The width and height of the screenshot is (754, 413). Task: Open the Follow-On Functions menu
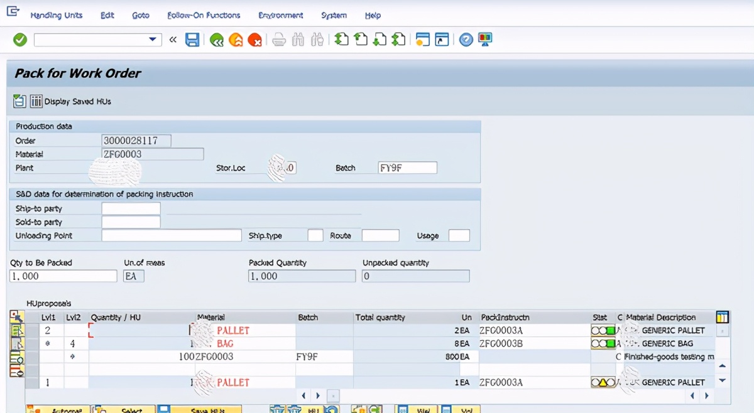[x=204, y=15]
